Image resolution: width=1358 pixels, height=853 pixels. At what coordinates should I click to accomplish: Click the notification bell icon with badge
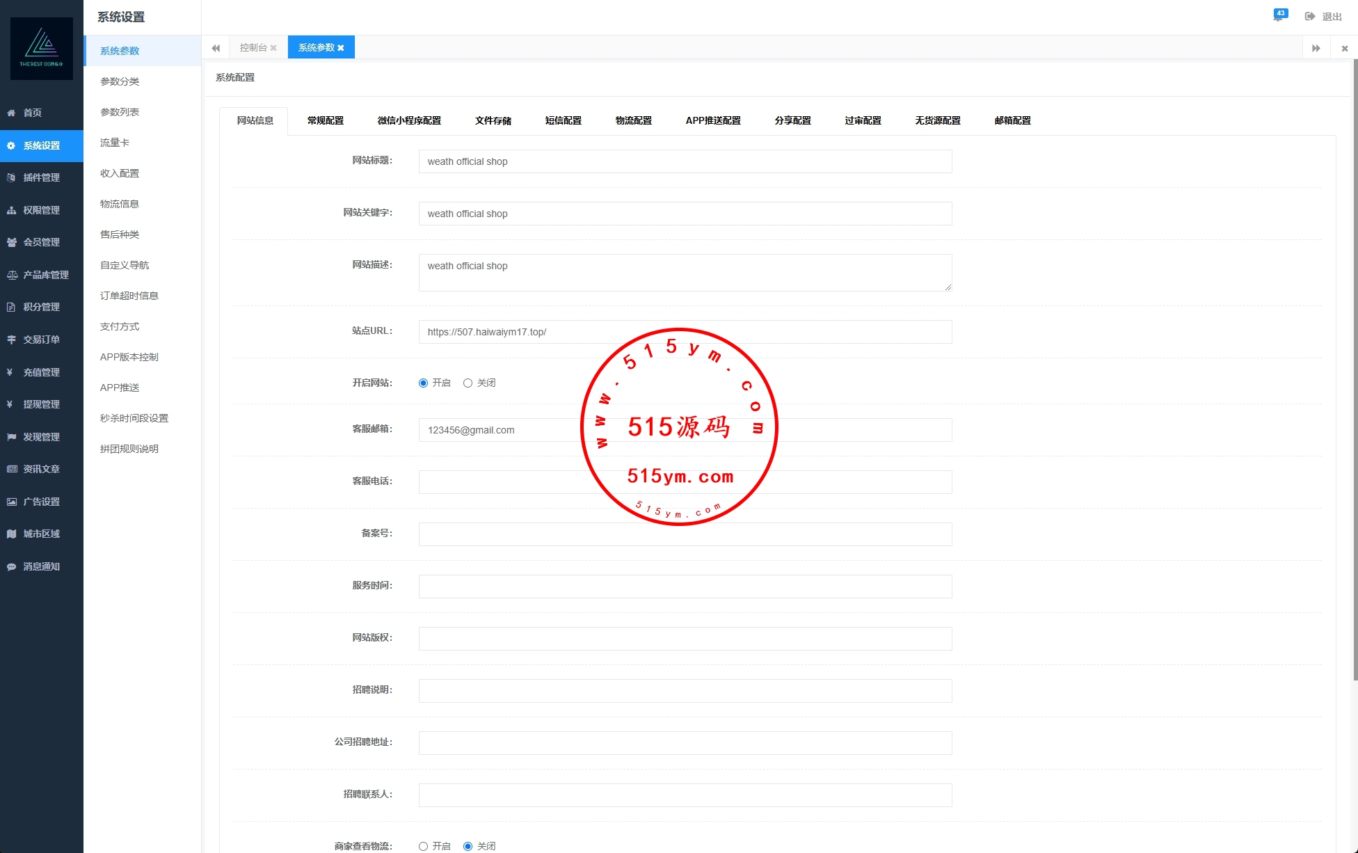(1279, 16)
